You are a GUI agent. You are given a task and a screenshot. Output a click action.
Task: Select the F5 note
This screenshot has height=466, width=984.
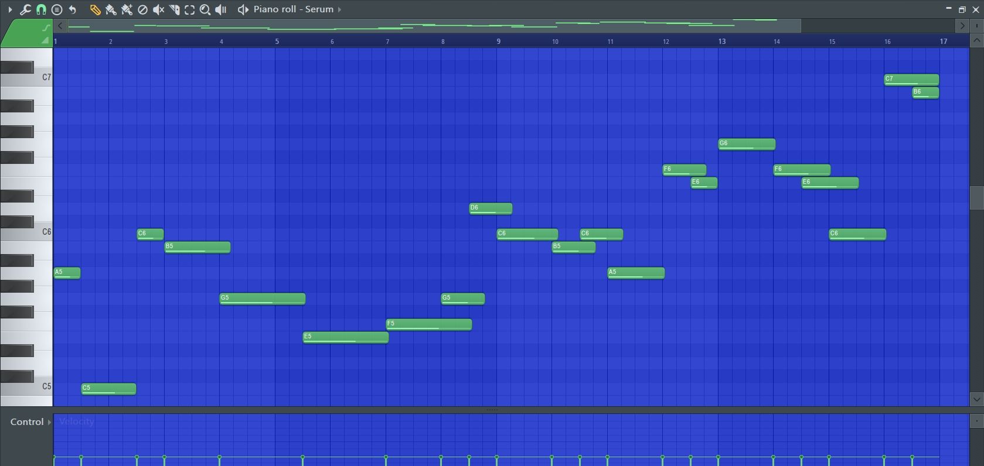point(428,324)
